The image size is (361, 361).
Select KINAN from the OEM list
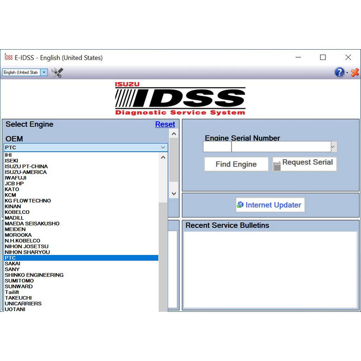coord(81,206)
